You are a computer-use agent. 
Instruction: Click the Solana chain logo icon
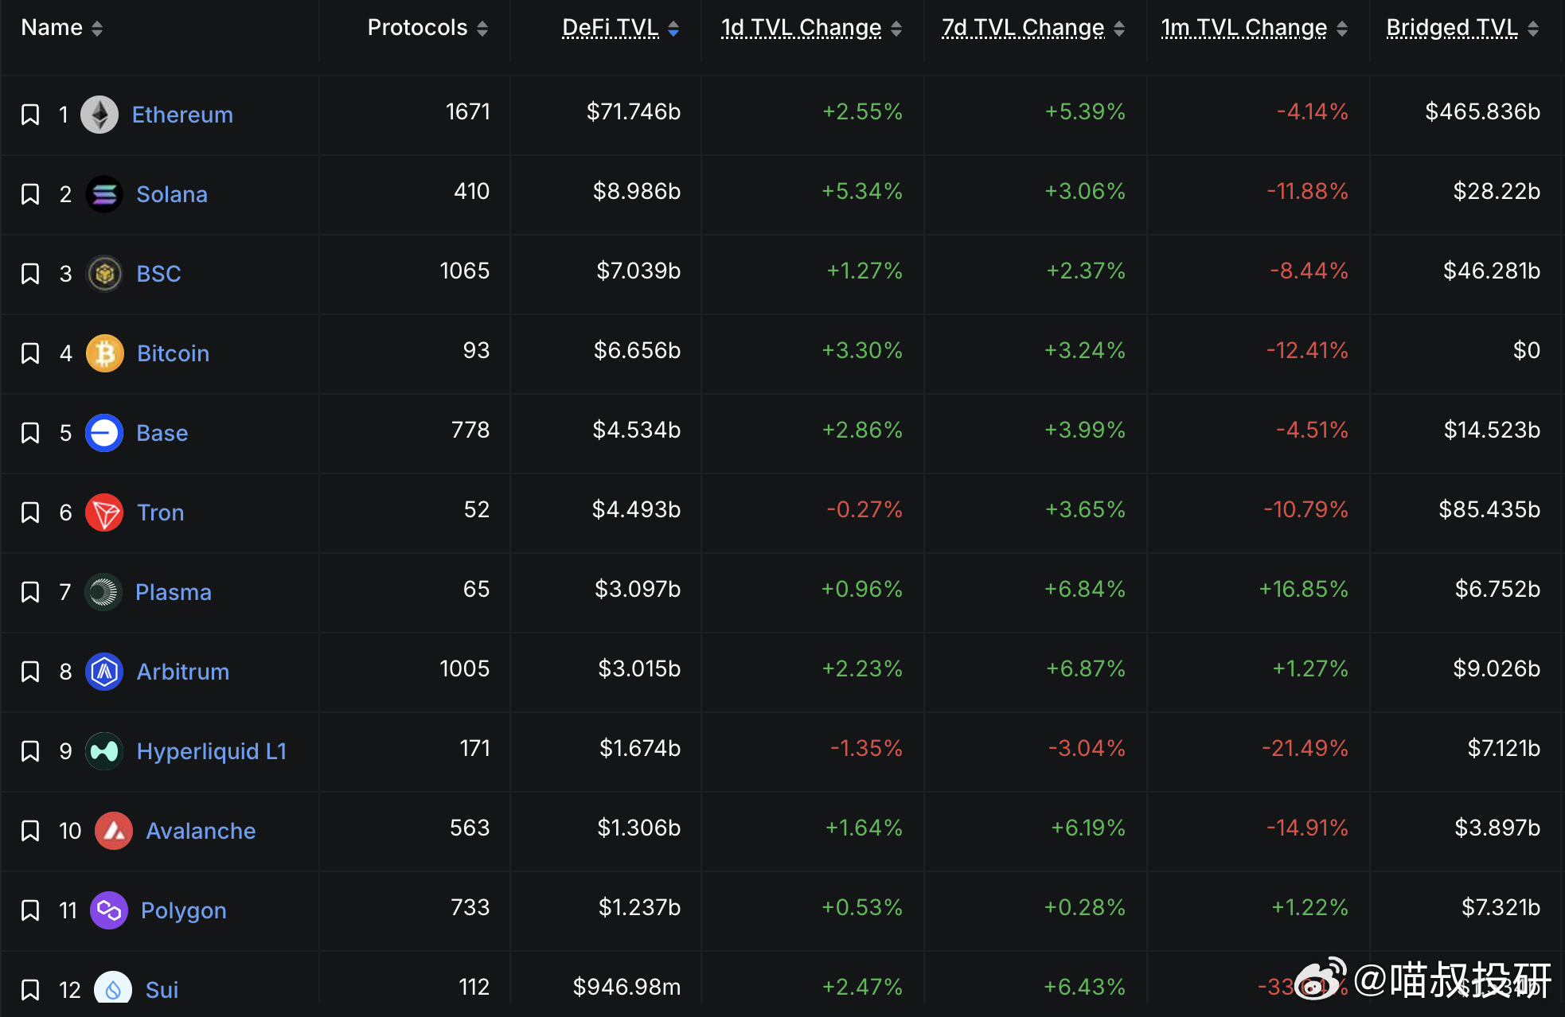[103, 194]
